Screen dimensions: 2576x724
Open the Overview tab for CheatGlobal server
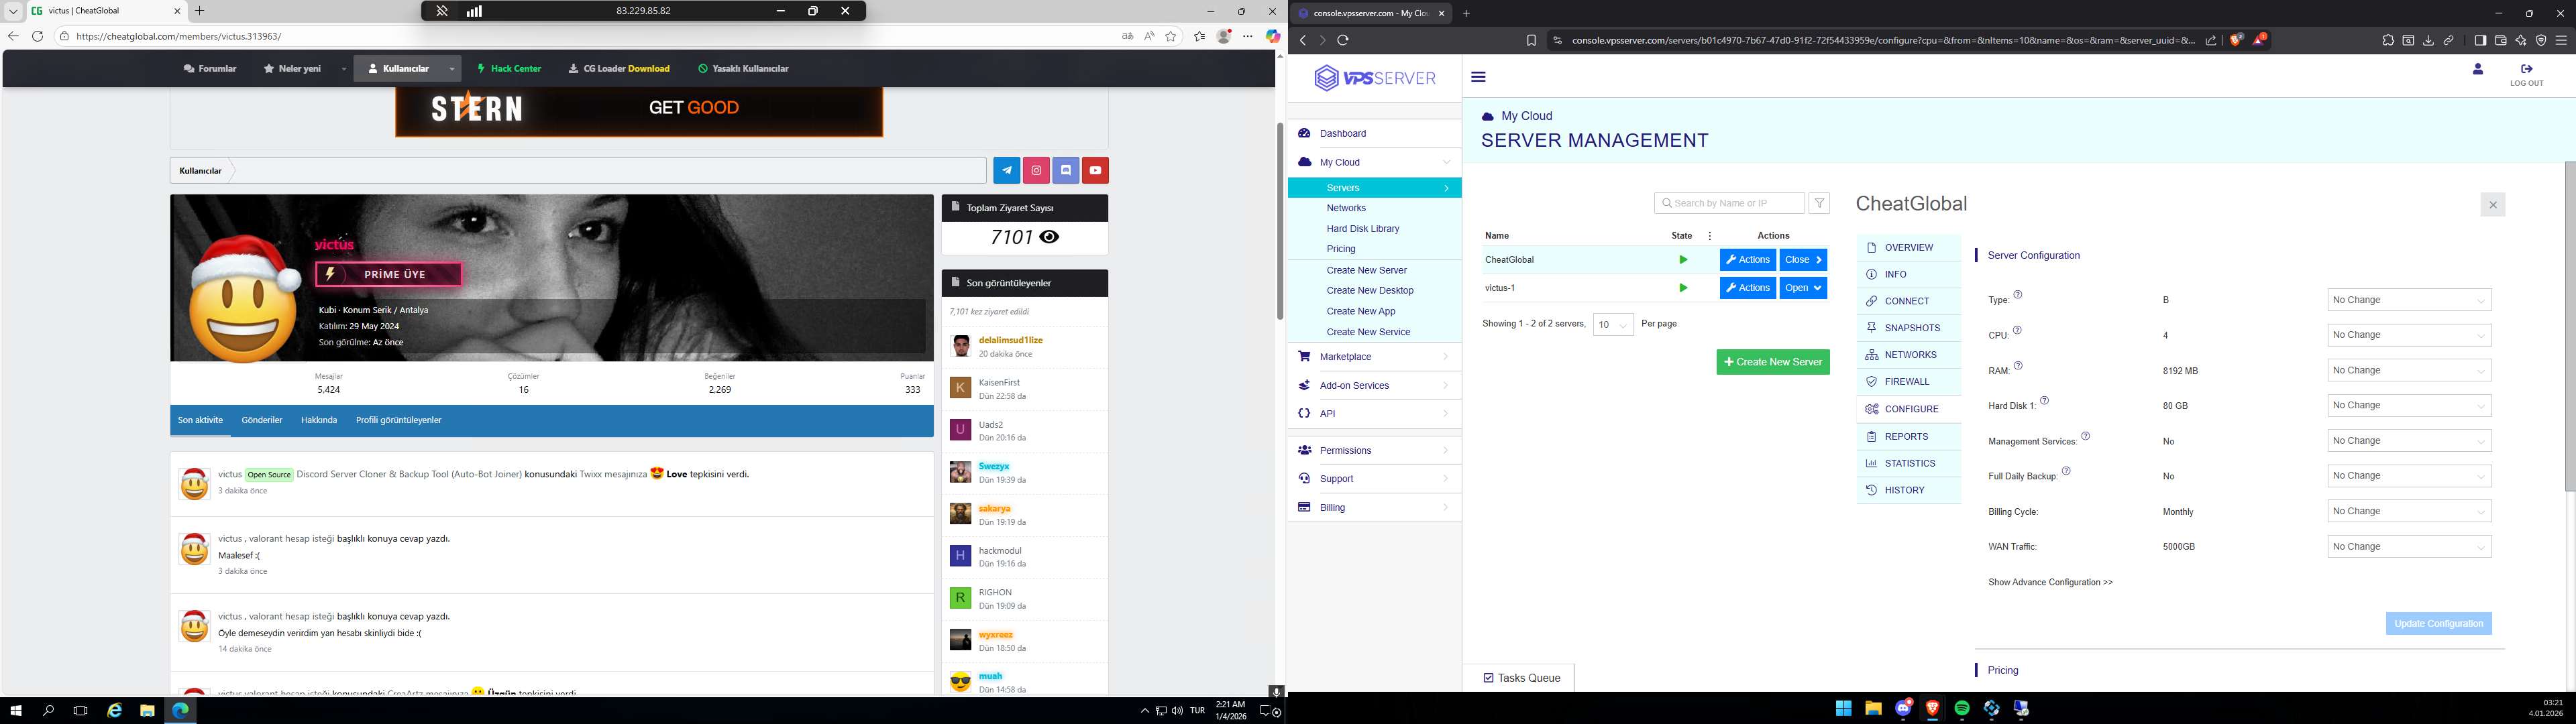coord(1909,247)
